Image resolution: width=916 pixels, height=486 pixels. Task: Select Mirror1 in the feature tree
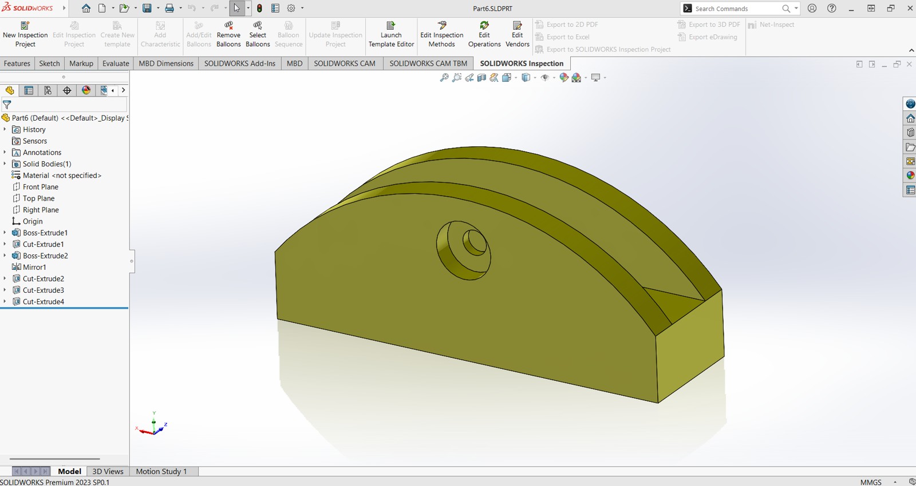[x=34, y=267]
